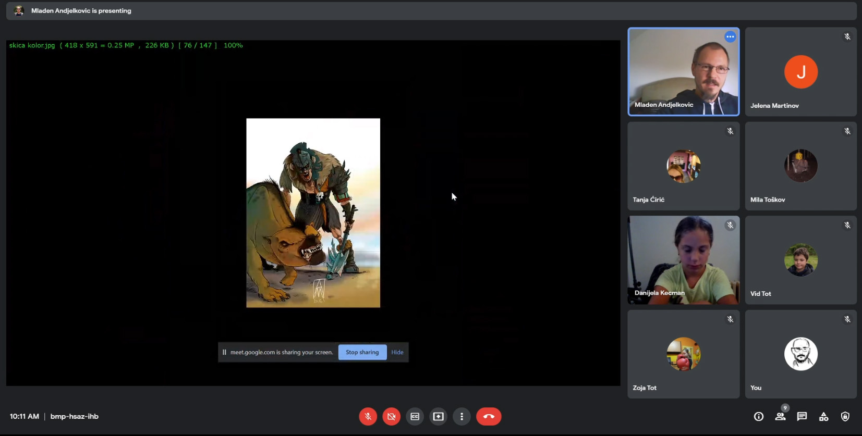862x436 pixels.
Task: Click the '418 x 591 = 0.25 MP' dimensions text
Action: pos(99,45)
